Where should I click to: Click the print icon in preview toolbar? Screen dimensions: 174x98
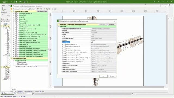tap(55, 9)
